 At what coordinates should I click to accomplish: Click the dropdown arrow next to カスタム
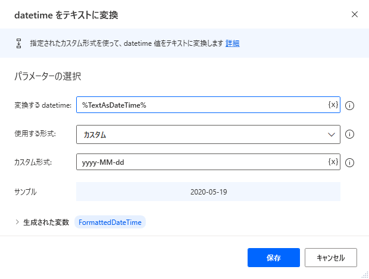click(x=332, y=134)
